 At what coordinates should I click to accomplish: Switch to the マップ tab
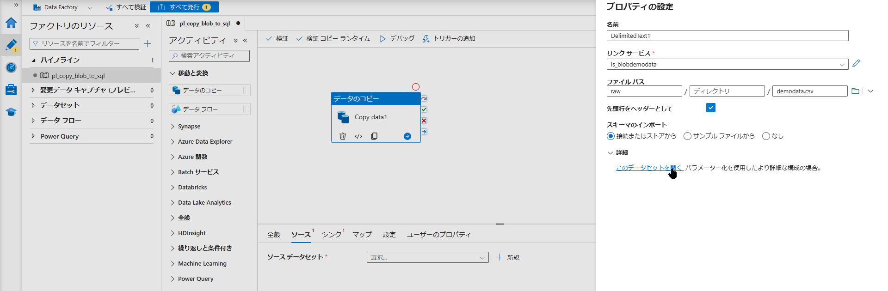362,235
